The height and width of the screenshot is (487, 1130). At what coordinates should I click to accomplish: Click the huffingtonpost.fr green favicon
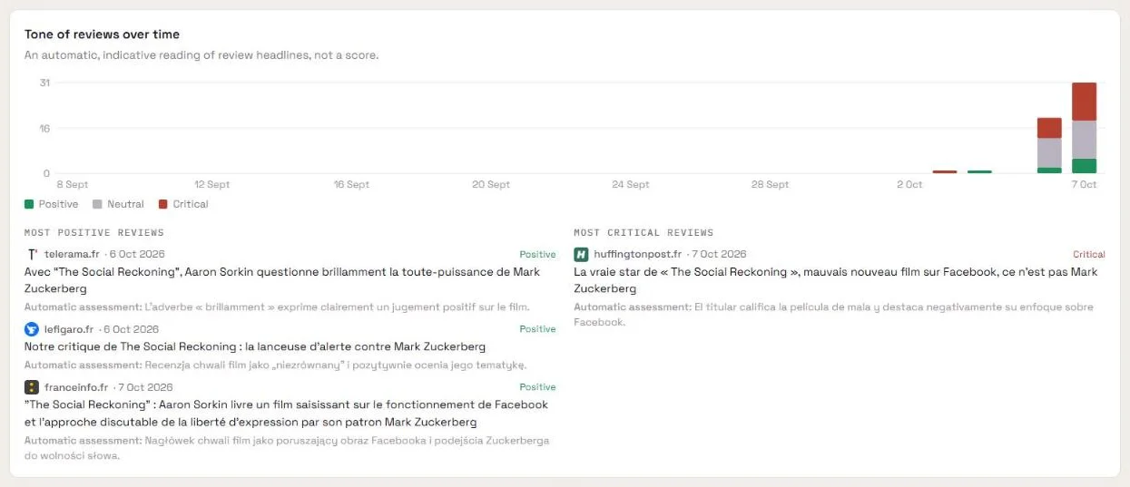[x=581, y=254]
